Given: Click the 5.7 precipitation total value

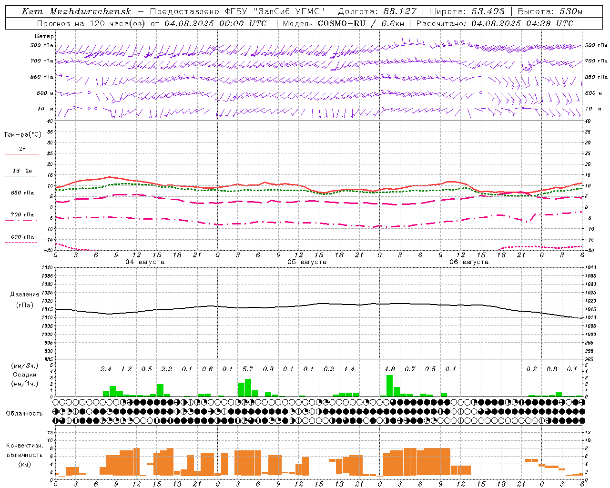Looking at the screenshot, I should click(248, 369).
